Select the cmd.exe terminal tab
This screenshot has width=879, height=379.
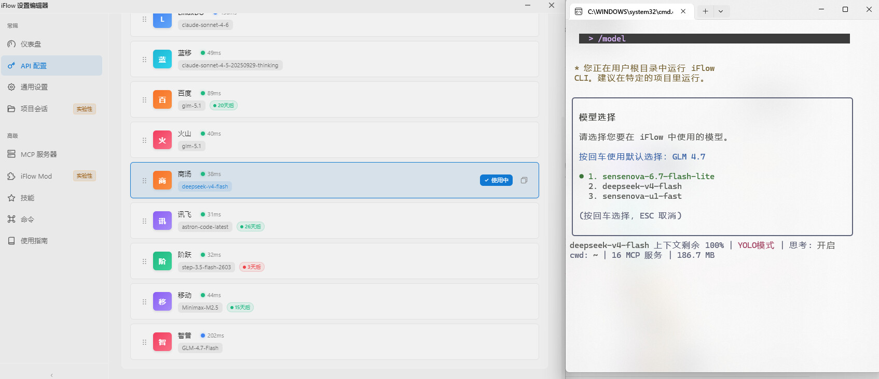(x=632, y=11)
